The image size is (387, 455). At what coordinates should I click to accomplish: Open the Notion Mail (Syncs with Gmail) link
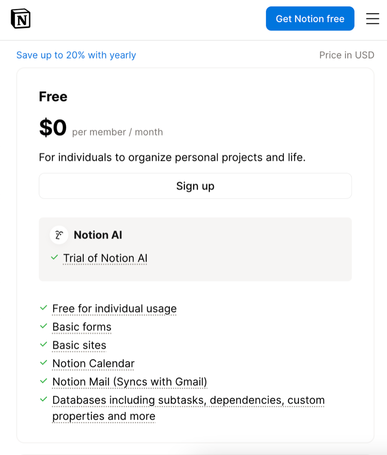129,381
